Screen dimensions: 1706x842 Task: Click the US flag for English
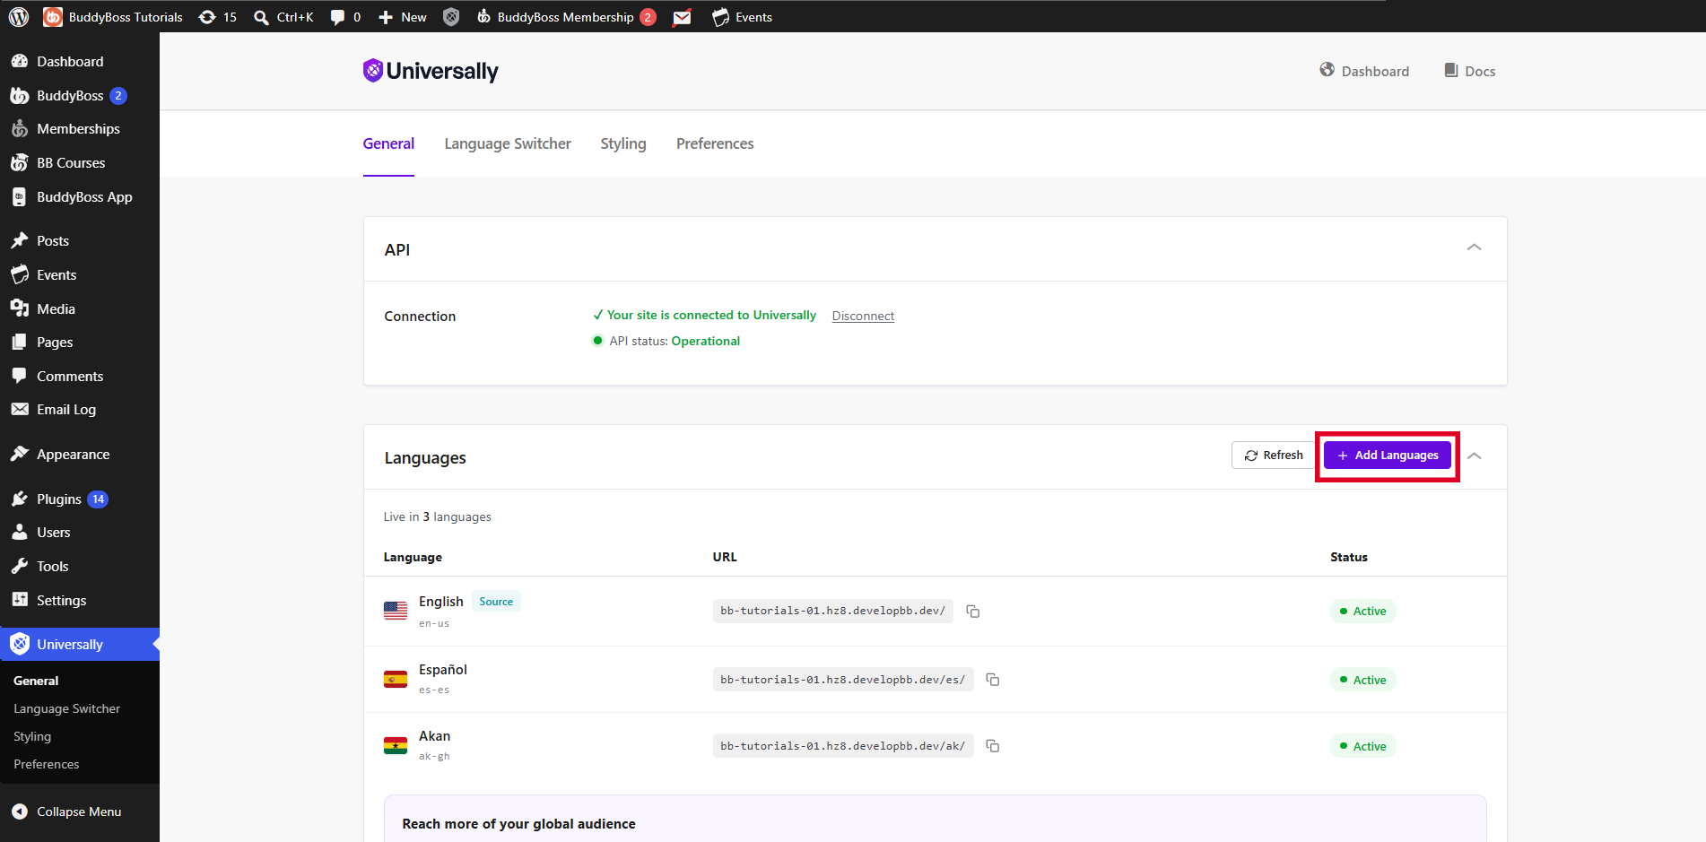pyautogui.click(x=396, y=611)
